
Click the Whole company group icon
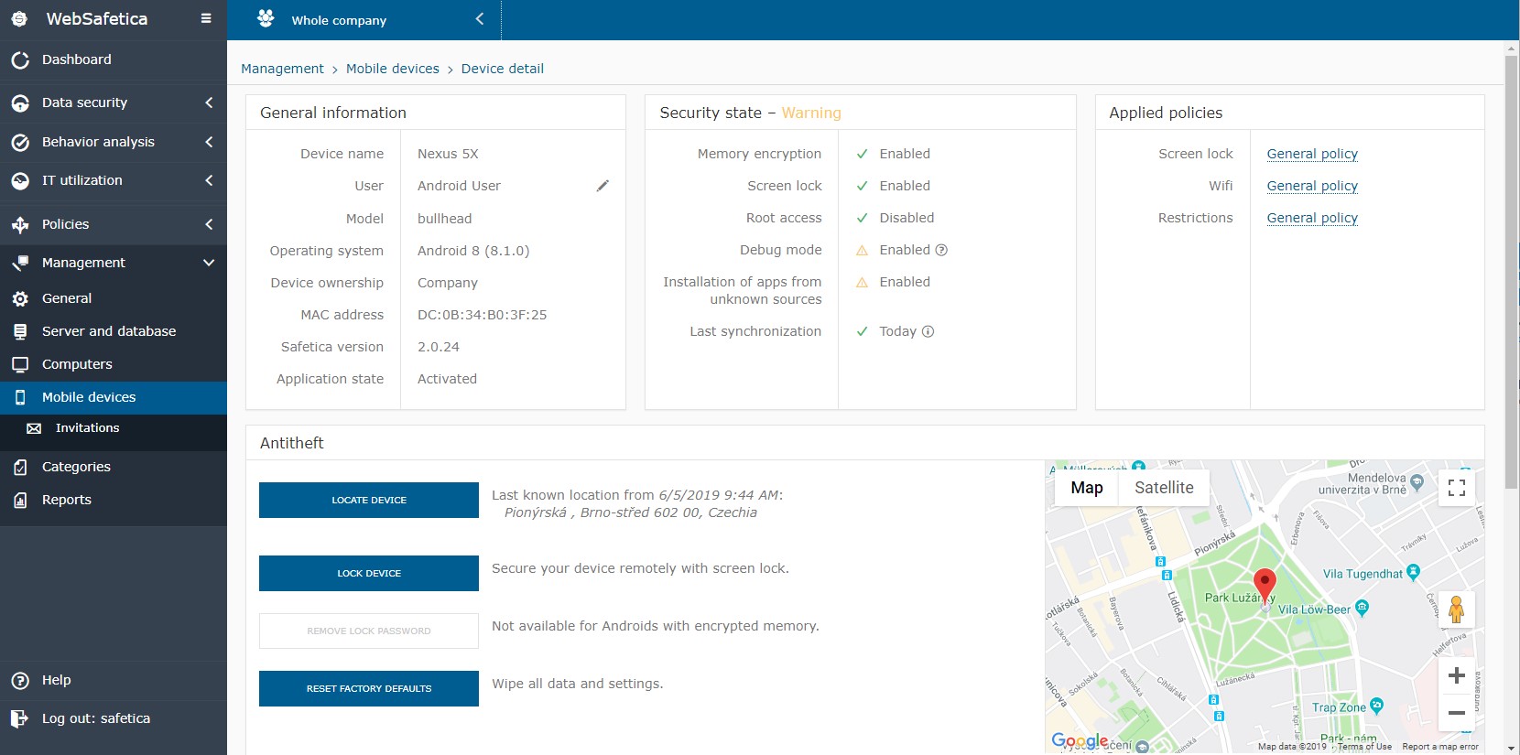pyautogui.click(x=266, y=18)
